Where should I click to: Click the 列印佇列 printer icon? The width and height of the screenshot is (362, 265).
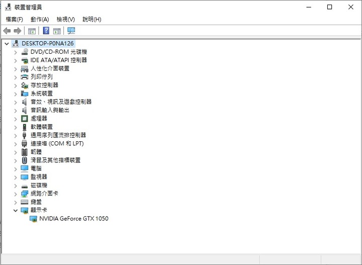pyautogui.click(x=25, y=77)
